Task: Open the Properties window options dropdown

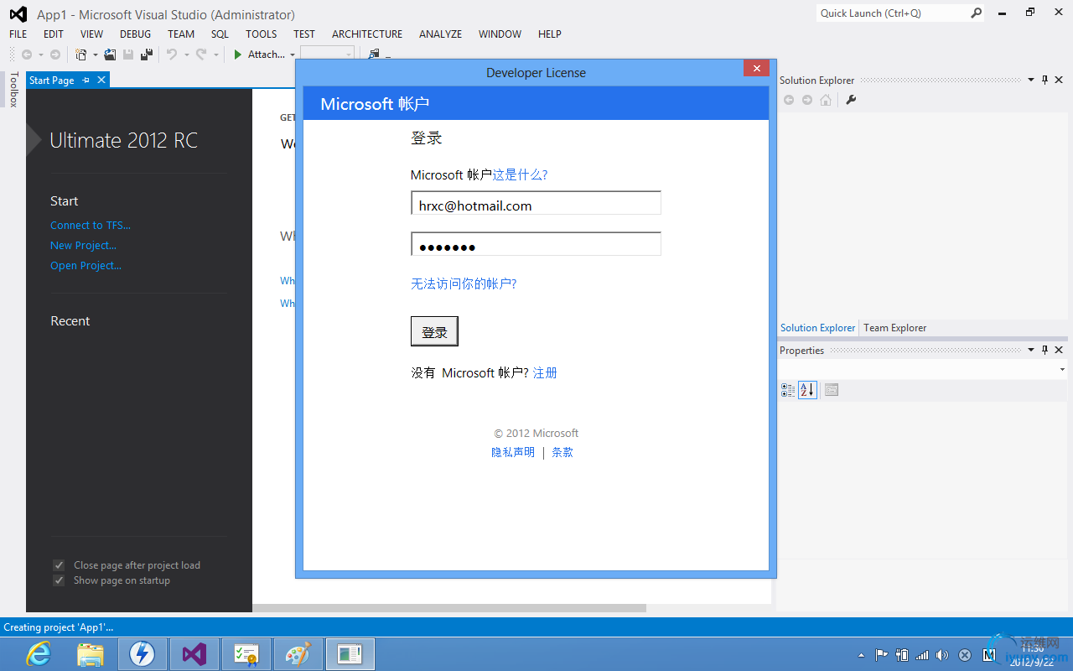Action: tap(1031, 350)
